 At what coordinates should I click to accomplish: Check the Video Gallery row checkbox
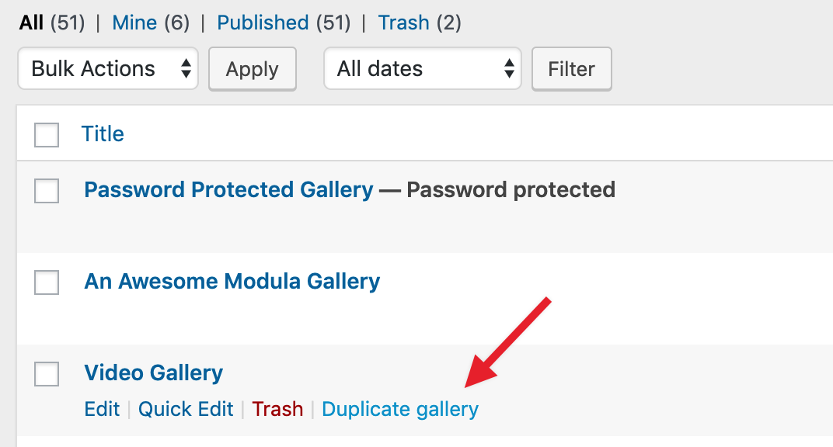point(47,373)
